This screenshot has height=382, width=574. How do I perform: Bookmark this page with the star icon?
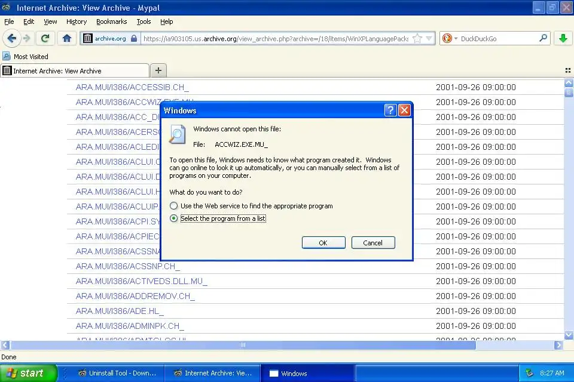pos(417,38)
